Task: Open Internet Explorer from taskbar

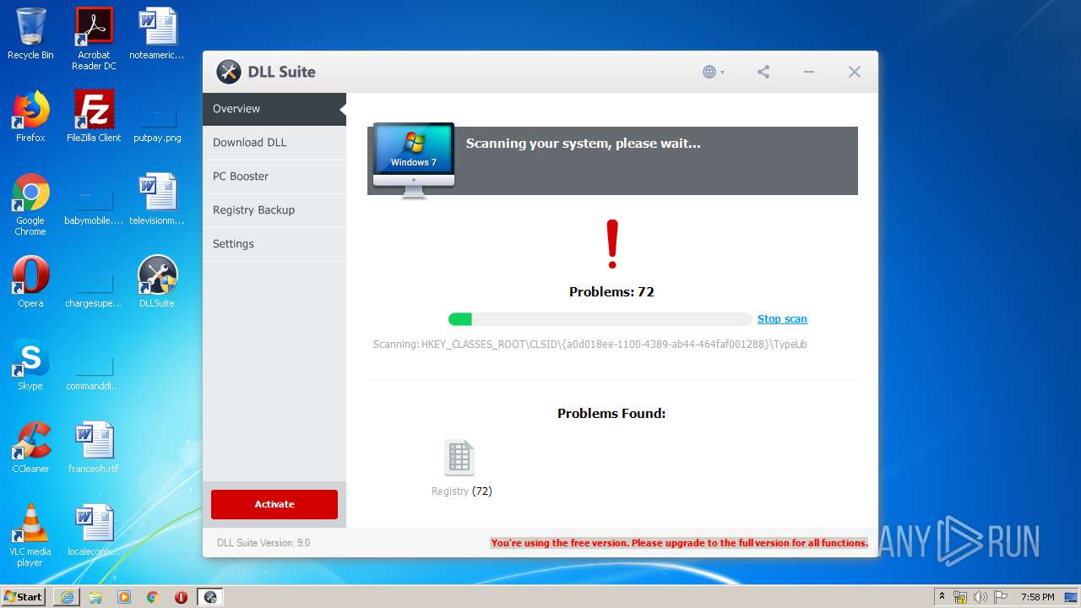Action: tap(67, 596)
